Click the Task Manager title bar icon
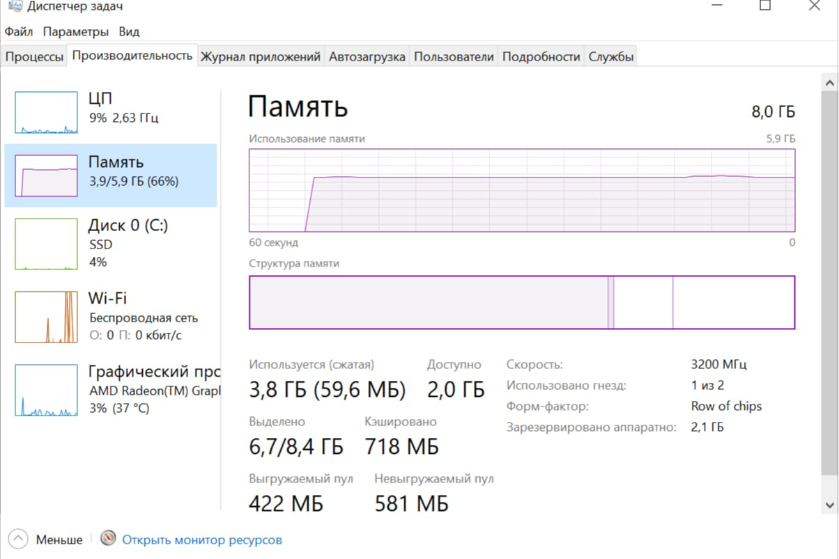 point(15,6)
